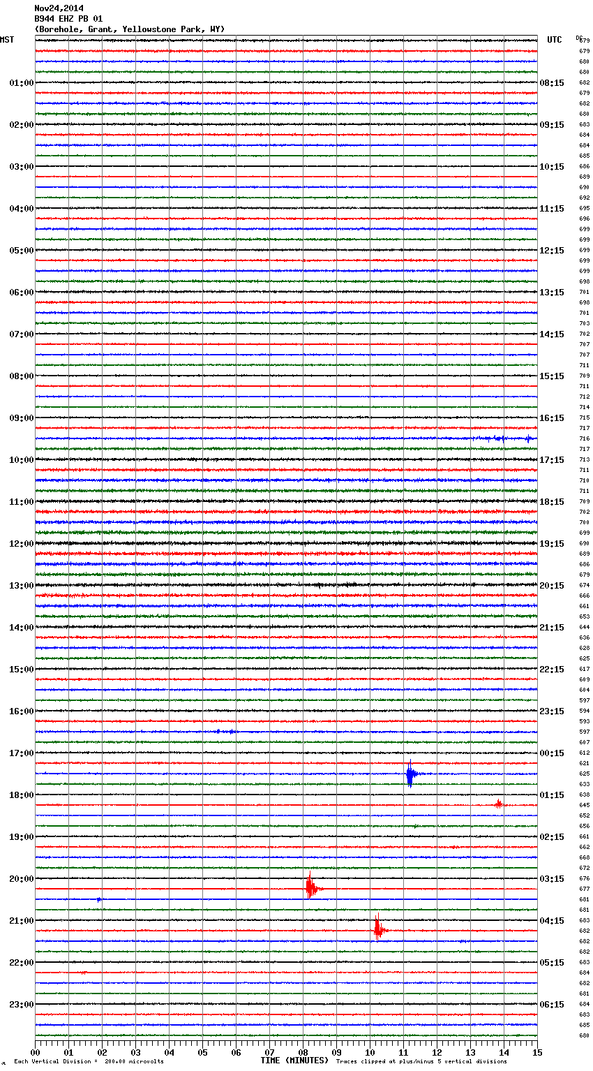593x1071 pixels.
Task: Click the TIME (MINUTES) axis title
Action: click(294, 1061)
